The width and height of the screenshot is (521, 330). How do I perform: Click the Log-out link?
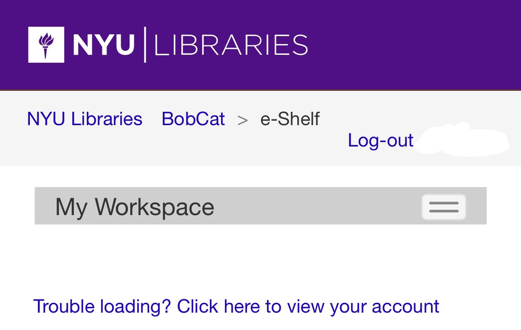pos(380,140)
